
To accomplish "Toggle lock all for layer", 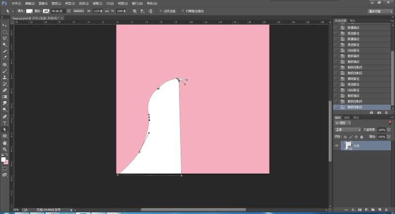I will (361, 137).
